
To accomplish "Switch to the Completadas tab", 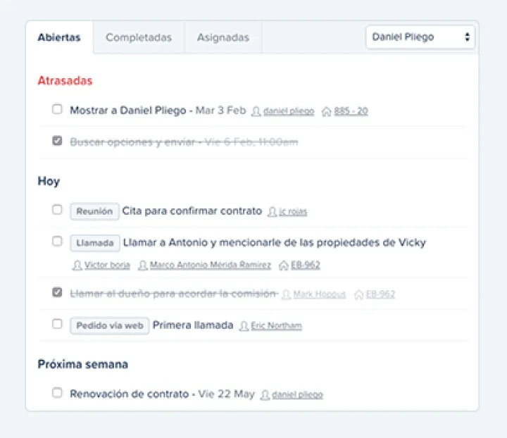I will (139, 38).
